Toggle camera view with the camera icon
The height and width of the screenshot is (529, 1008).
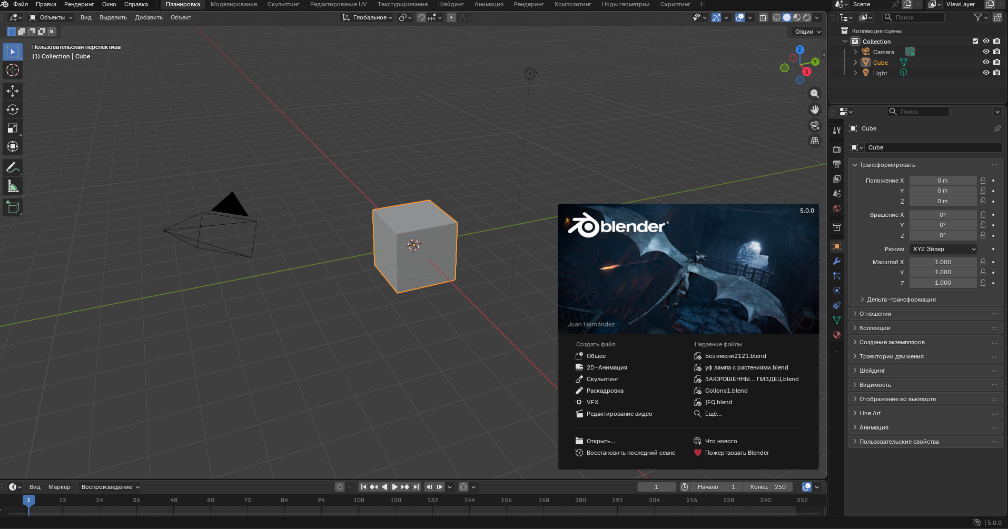click(x=815, y=125)
